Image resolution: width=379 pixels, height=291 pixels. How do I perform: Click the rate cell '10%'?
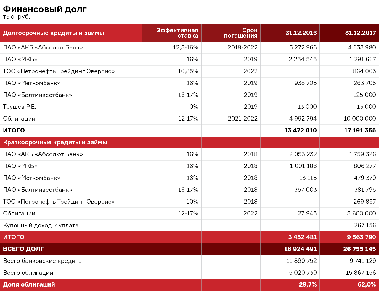point(192,202)
